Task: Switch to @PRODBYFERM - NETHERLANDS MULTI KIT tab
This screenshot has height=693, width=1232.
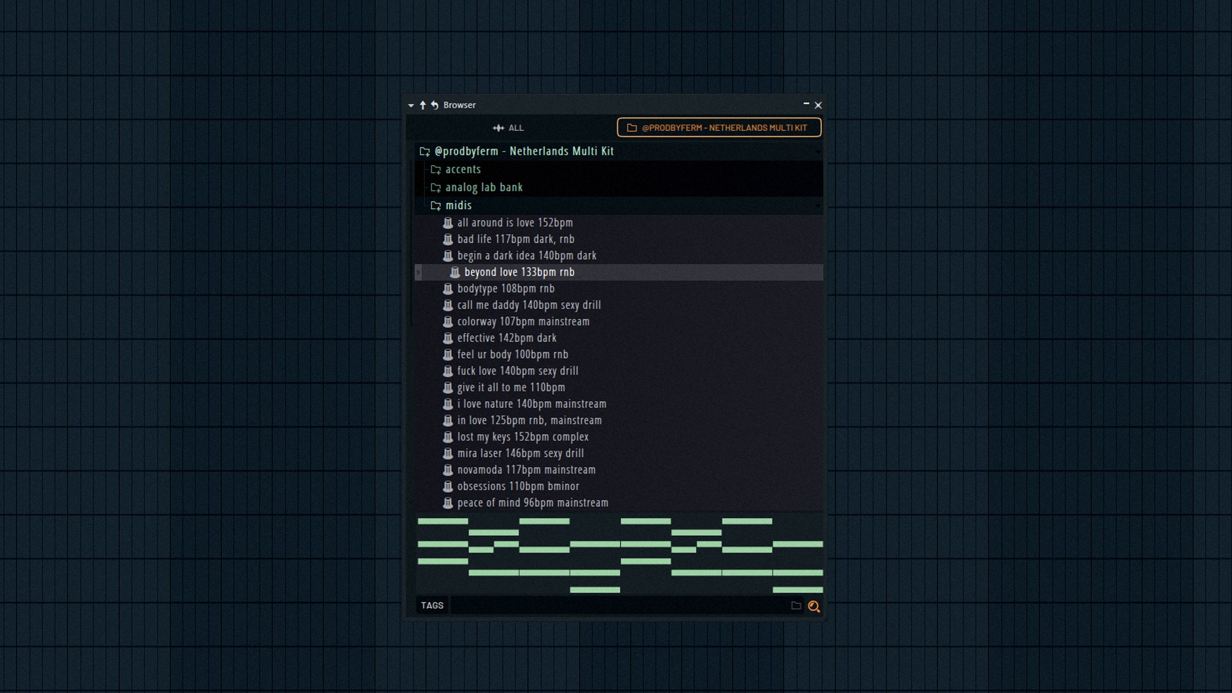Action: [719, 128]
